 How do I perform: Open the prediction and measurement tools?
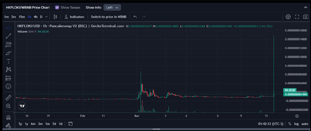(8, 78)
